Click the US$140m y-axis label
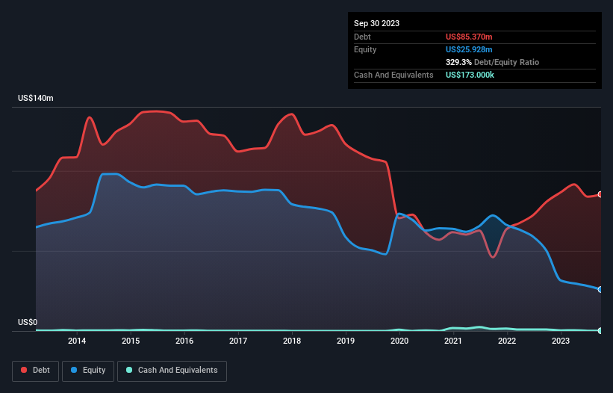Viewport: 613px width, 393px height. tap(36, 98)
